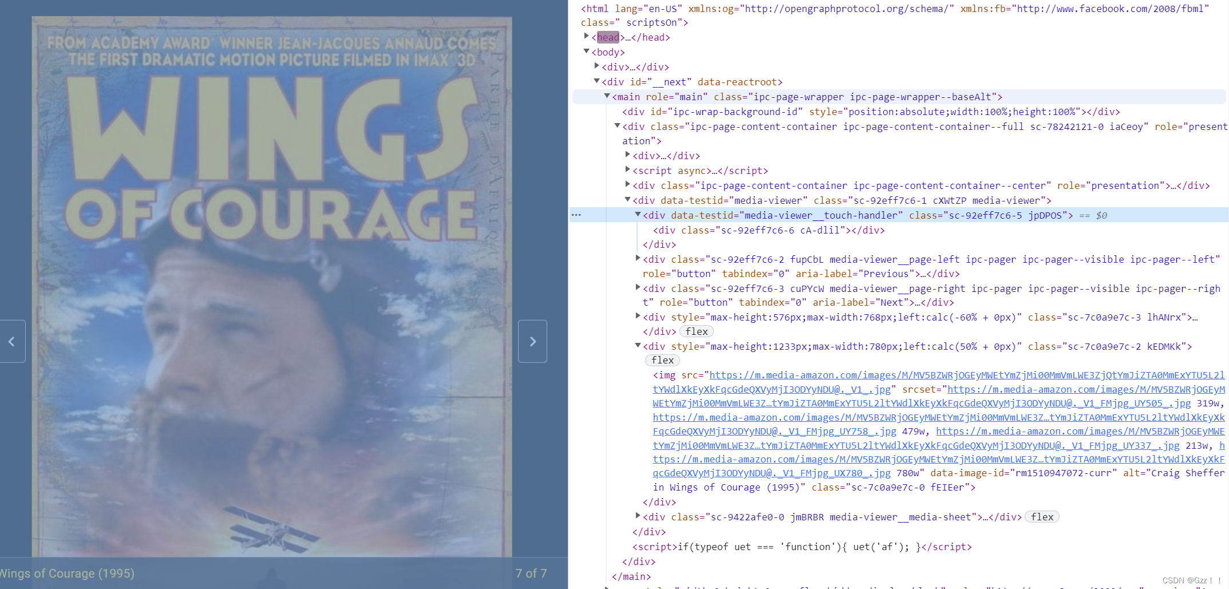This screenshot has width=1229, height=589.
Task: Open the UY758 srcset image link
Action: pyautogui.click(x=939, y=424)
